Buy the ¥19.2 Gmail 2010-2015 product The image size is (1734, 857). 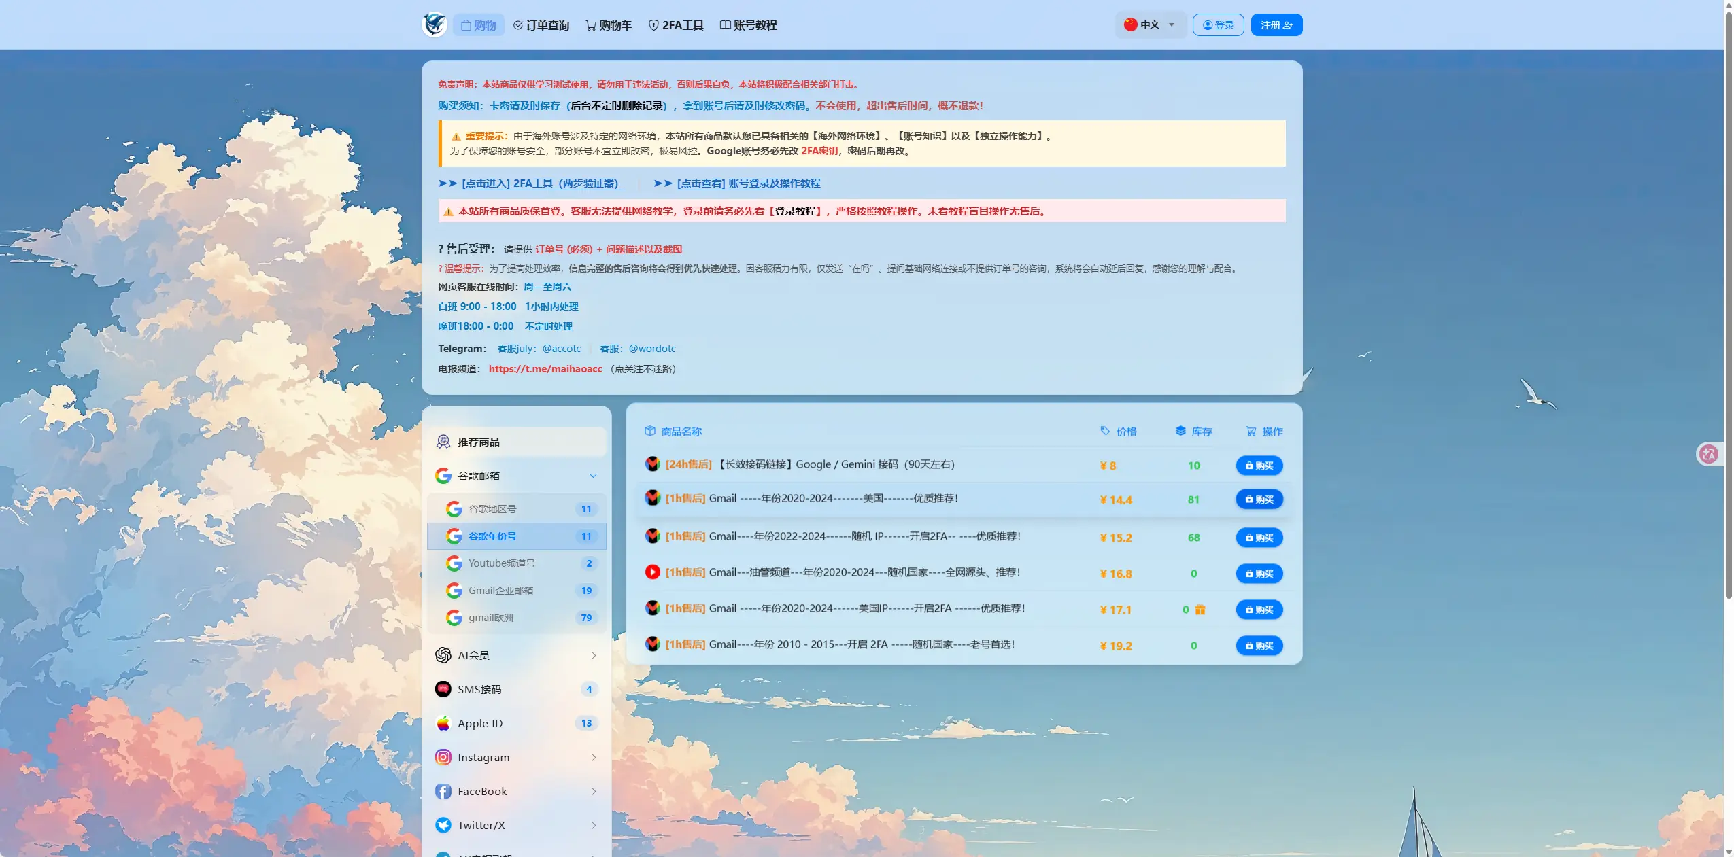[1259, 646]
